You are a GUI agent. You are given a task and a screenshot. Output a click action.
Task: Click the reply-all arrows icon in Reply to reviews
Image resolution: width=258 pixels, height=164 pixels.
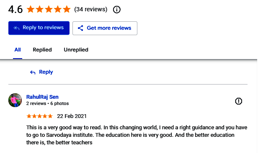tap(16, 28)
